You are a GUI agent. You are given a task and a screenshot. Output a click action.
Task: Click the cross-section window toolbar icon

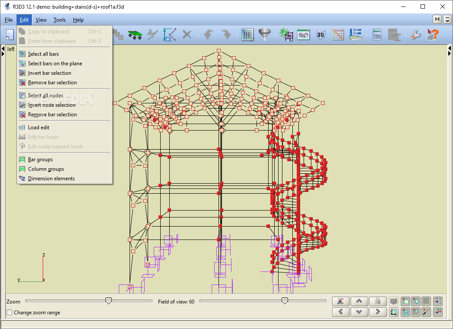click(303, 35)
